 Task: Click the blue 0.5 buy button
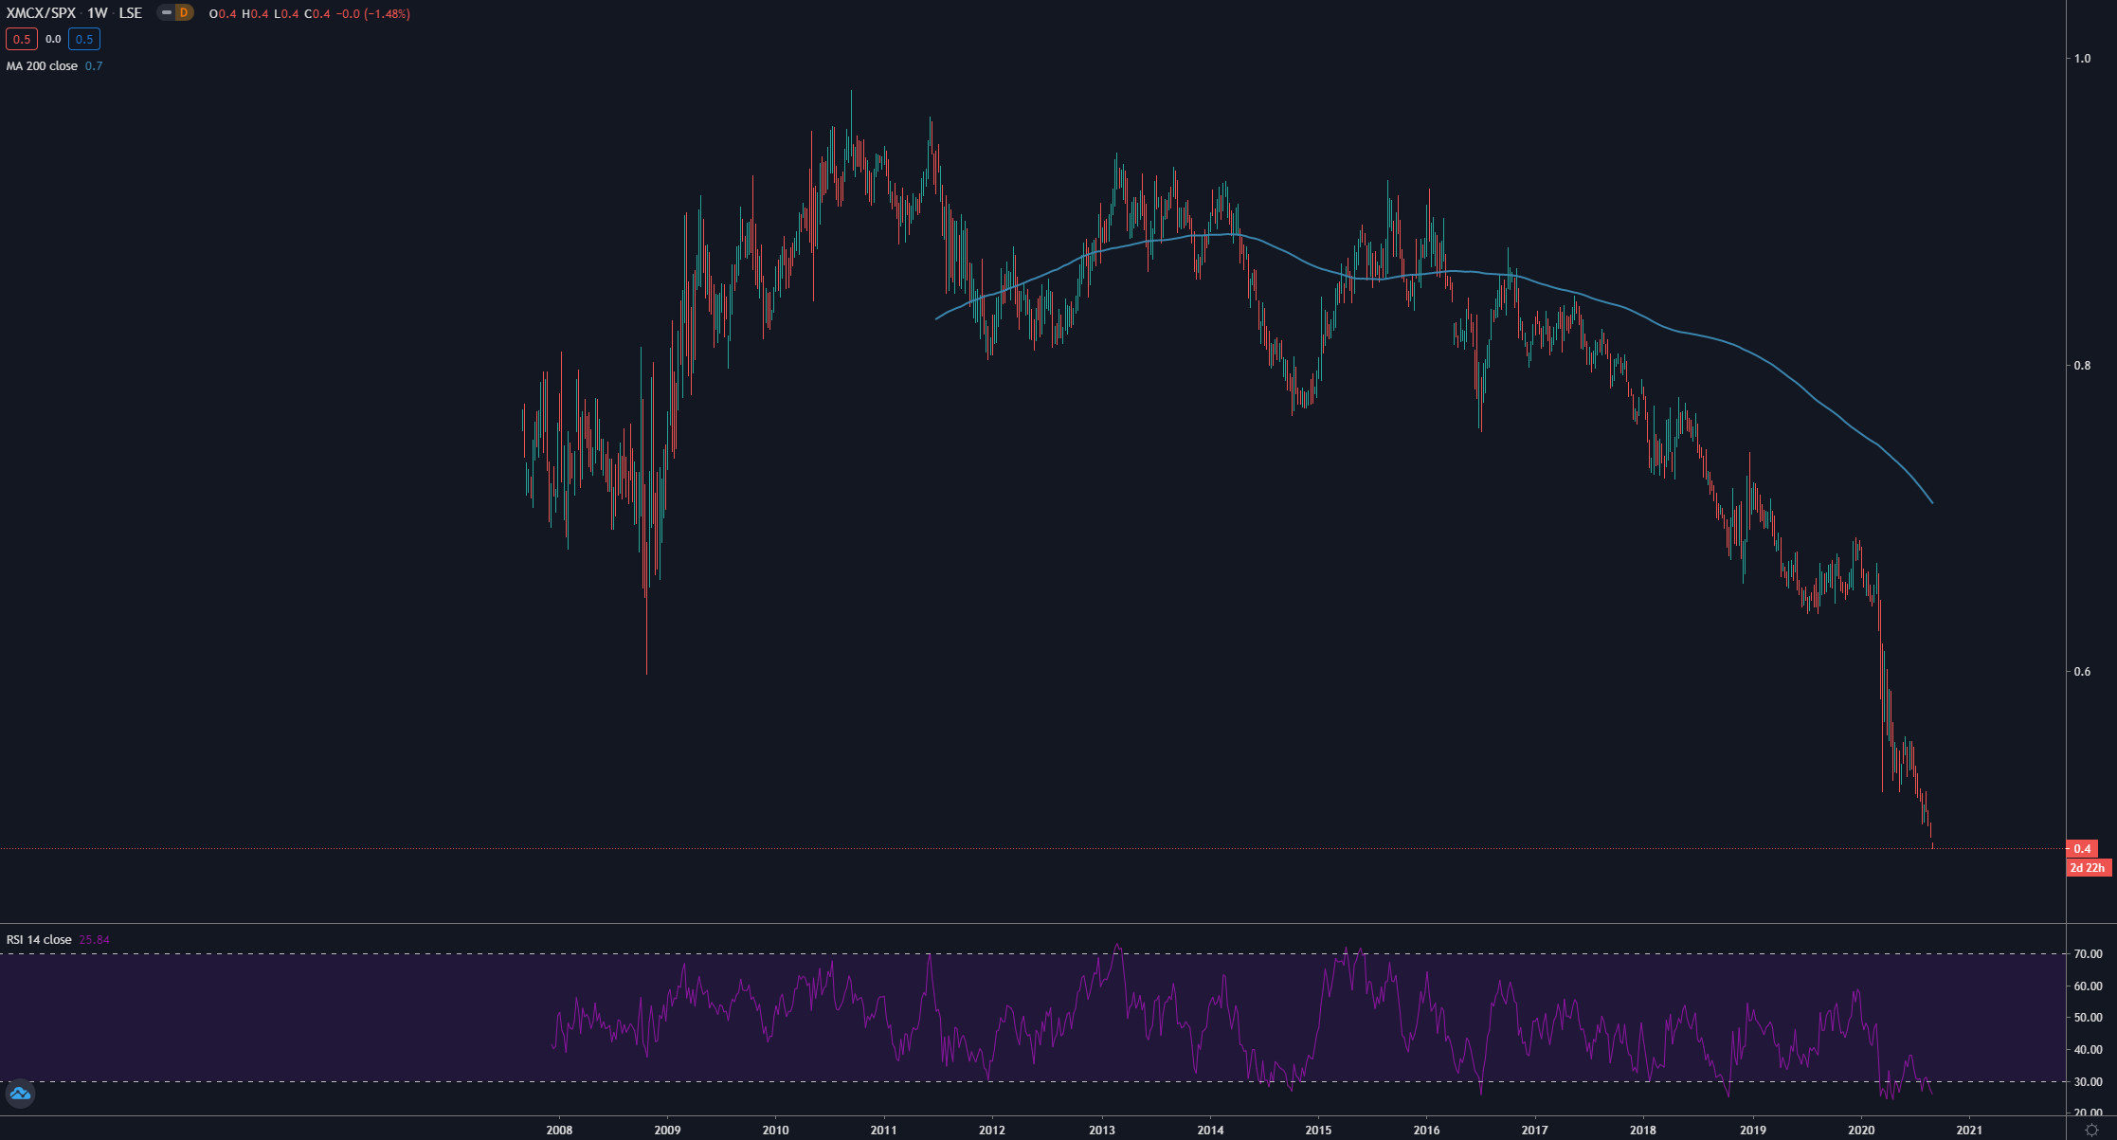coord(84,39)
